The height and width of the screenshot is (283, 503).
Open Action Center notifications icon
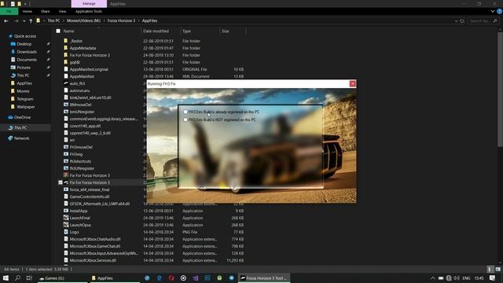(493, 278)
